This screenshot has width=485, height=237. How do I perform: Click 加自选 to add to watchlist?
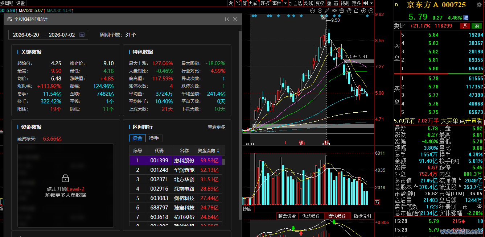(x=295, y=3)
